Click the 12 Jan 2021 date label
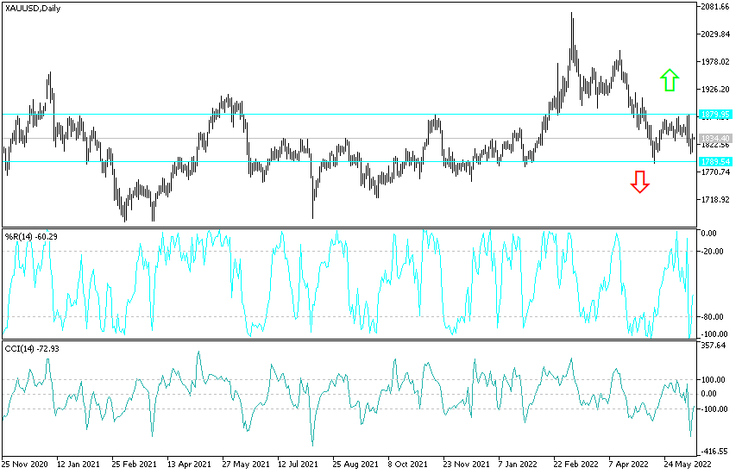 (x=79, y=464)
